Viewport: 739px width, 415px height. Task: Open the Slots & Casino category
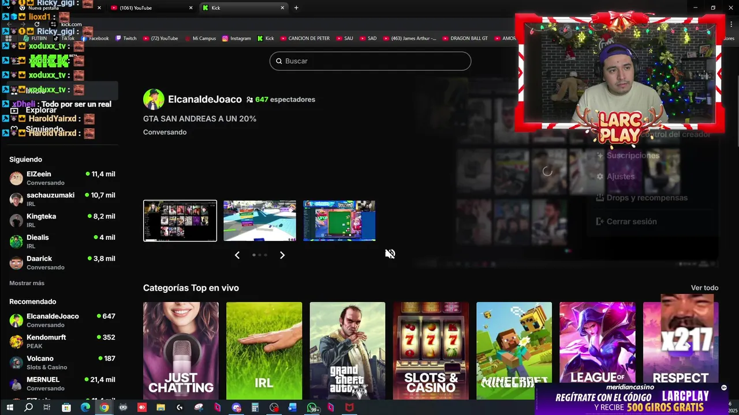[x=431, y=350]
